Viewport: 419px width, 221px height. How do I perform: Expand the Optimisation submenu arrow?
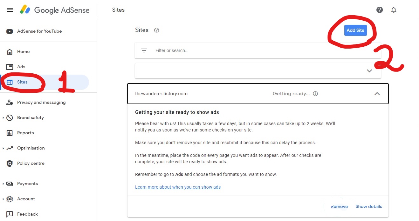pos(3,148)
